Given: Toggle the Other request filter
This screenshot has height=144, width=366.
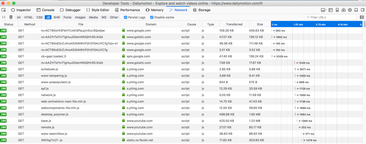Looking at the screenshot, I should 114,17.
